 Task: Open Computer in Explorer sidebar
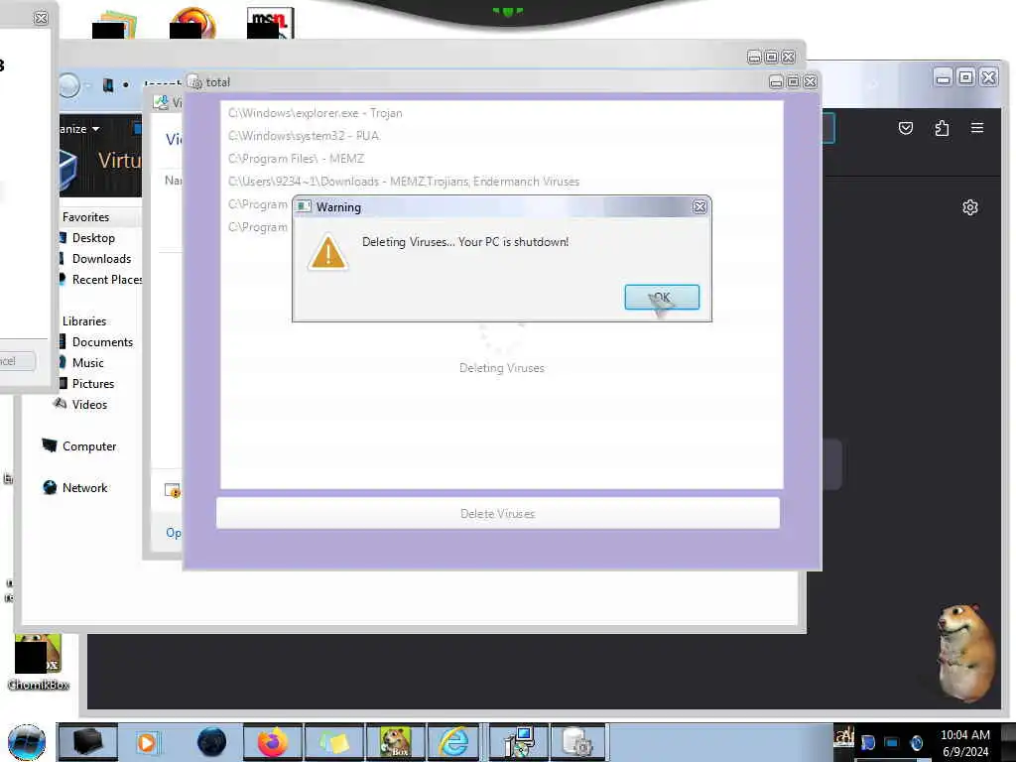click(x=89, y=446)
